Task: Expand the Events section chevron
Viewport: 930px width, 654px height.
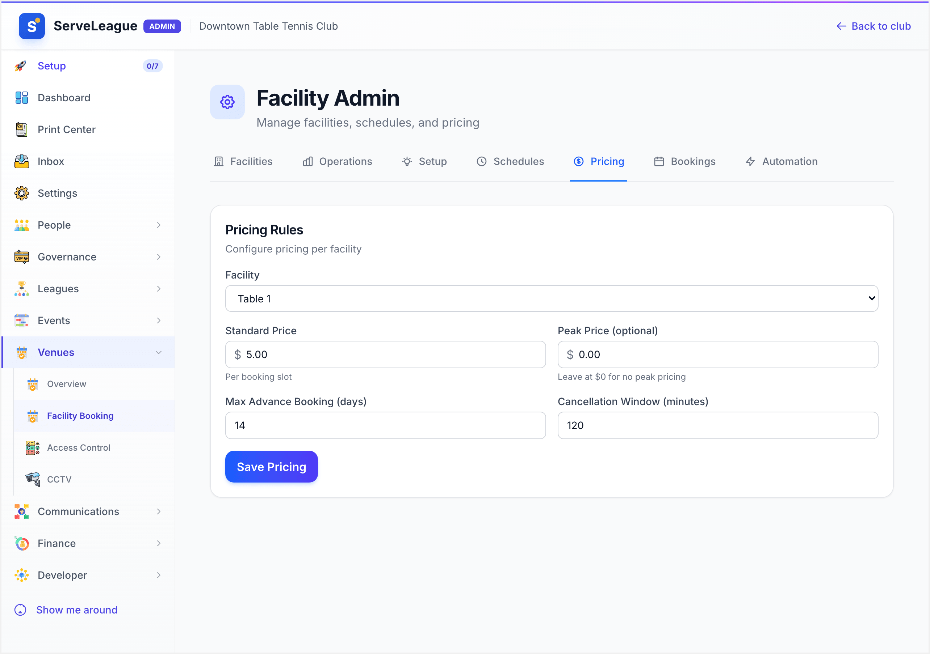Action: (159, 320)
